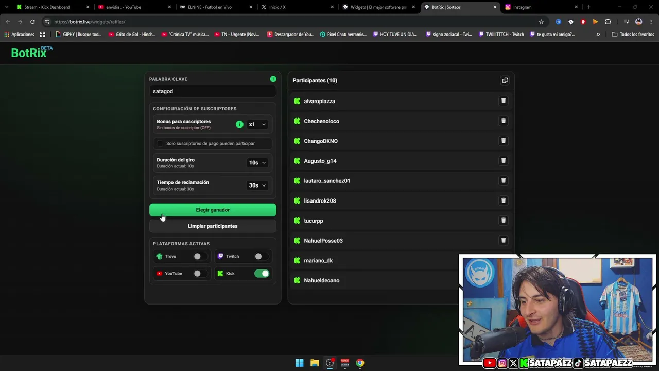
Task: Click participant name lisandrok208
Action: tap(320, 201)
